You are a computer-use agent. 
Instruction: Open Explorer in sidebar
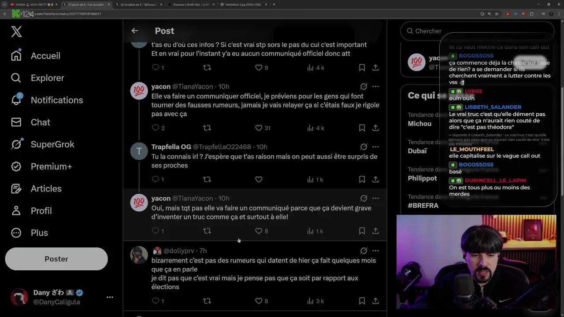coord(37,78)
